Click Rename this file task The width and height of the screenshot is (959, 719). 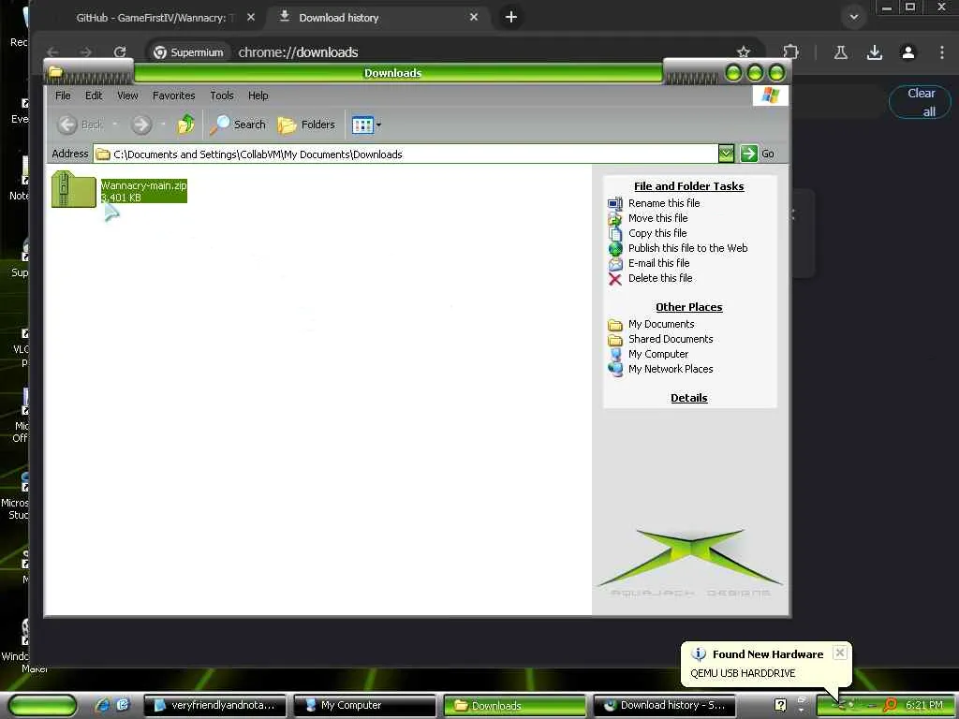click(664, 203)
